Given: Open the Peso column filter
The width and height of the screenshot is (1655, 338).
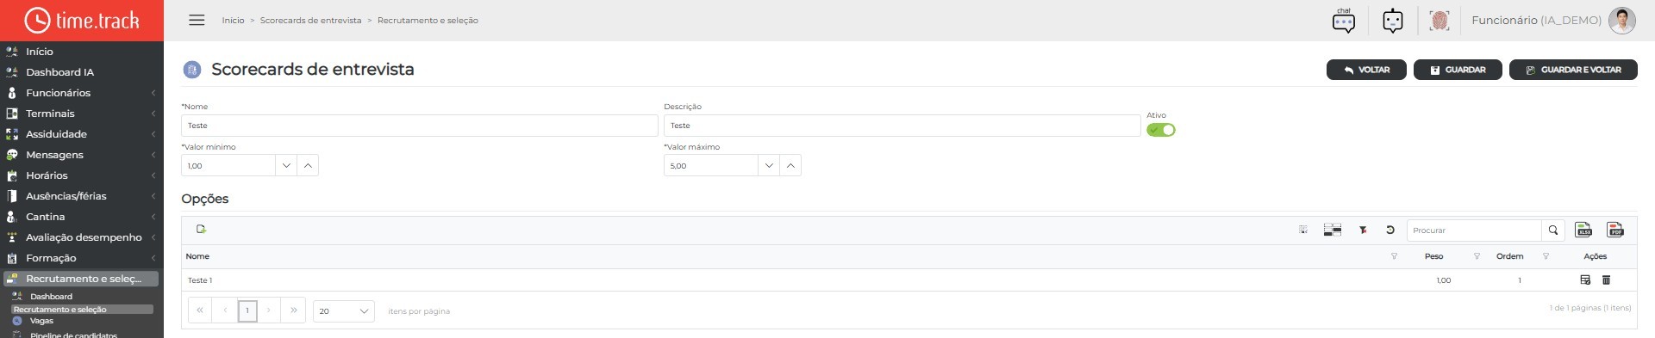Looking at the screenshot, I should [1477, 256].
